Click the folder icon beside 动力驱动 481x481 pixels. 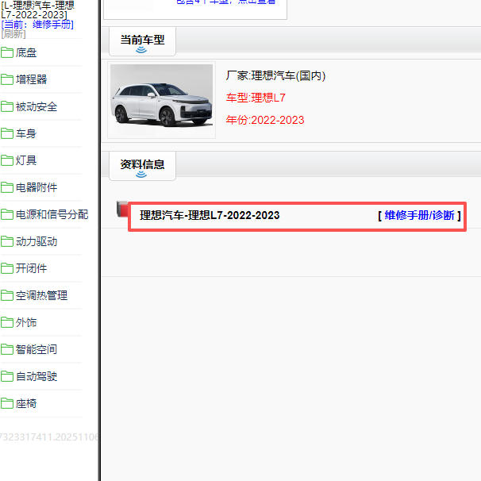(7, 241)
